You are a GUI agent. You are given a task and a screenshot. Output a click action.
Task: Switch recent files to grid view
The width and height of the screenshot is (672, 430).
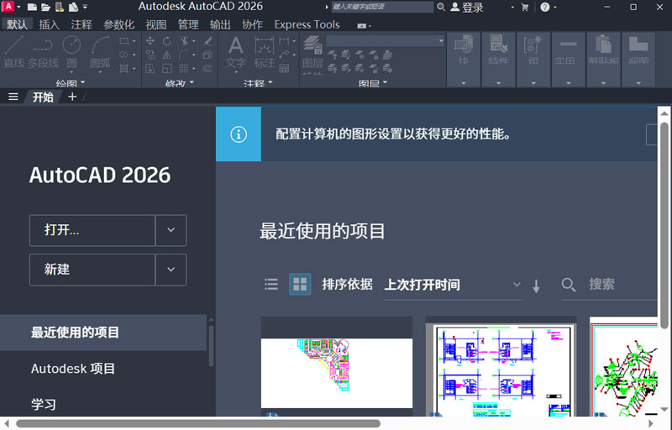click(300, 284)
